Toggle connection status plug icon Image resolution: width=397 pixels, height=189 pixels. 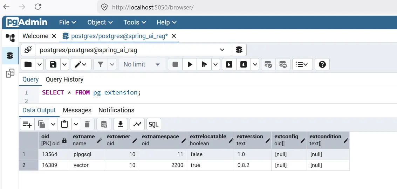pyautogui.click(x=28, y=50)
